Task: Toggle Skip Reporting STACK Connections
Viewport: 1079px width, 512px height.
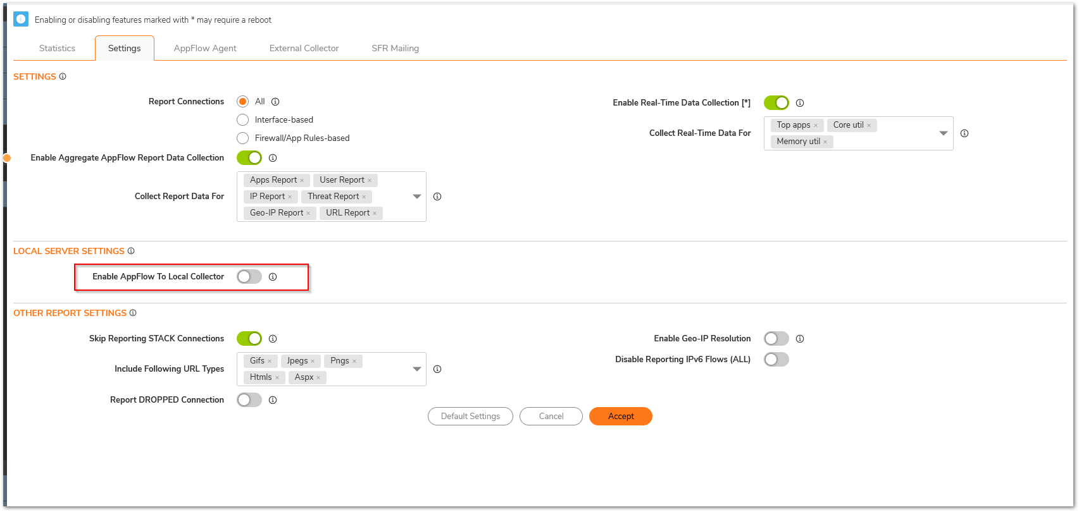Action: tap(249, 339)
